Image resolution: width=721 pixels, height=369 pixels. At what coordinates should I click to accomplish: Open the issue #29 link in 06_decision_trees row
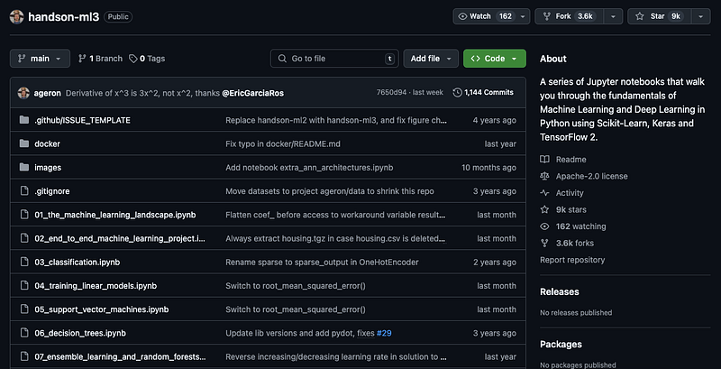pos(384,333)
